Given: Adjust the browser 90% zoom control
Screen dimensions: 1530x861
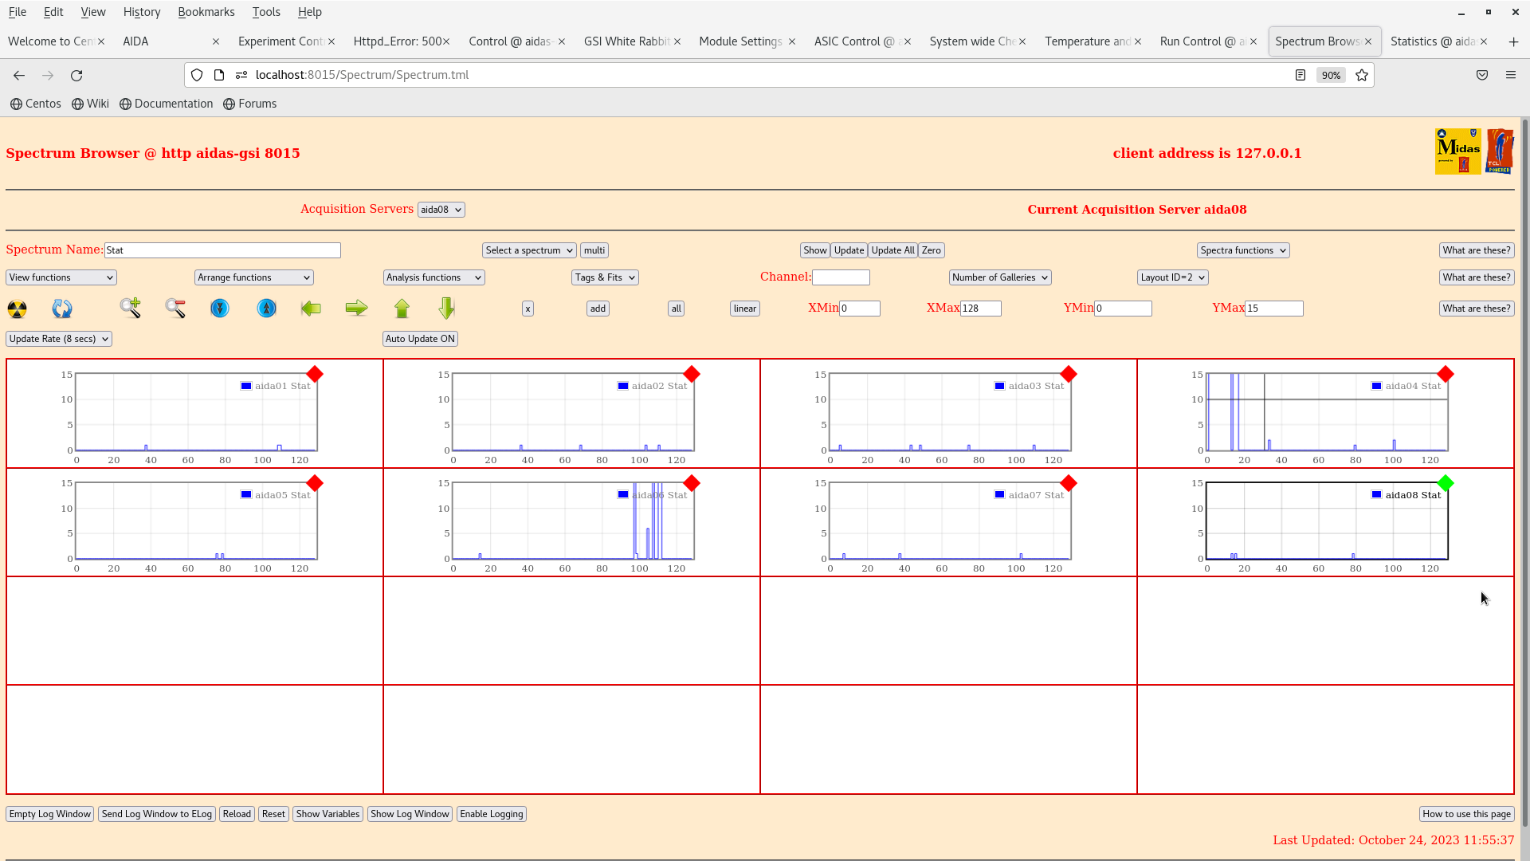Looking at the screenshot, I should point(1331,74).
